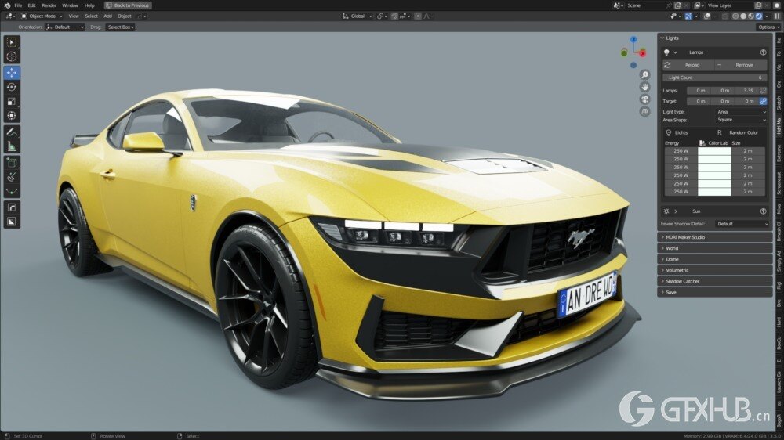Open the Global transform orientation dropdown
The width and height of the screenshot is (784, 440).
pos(358,16)
